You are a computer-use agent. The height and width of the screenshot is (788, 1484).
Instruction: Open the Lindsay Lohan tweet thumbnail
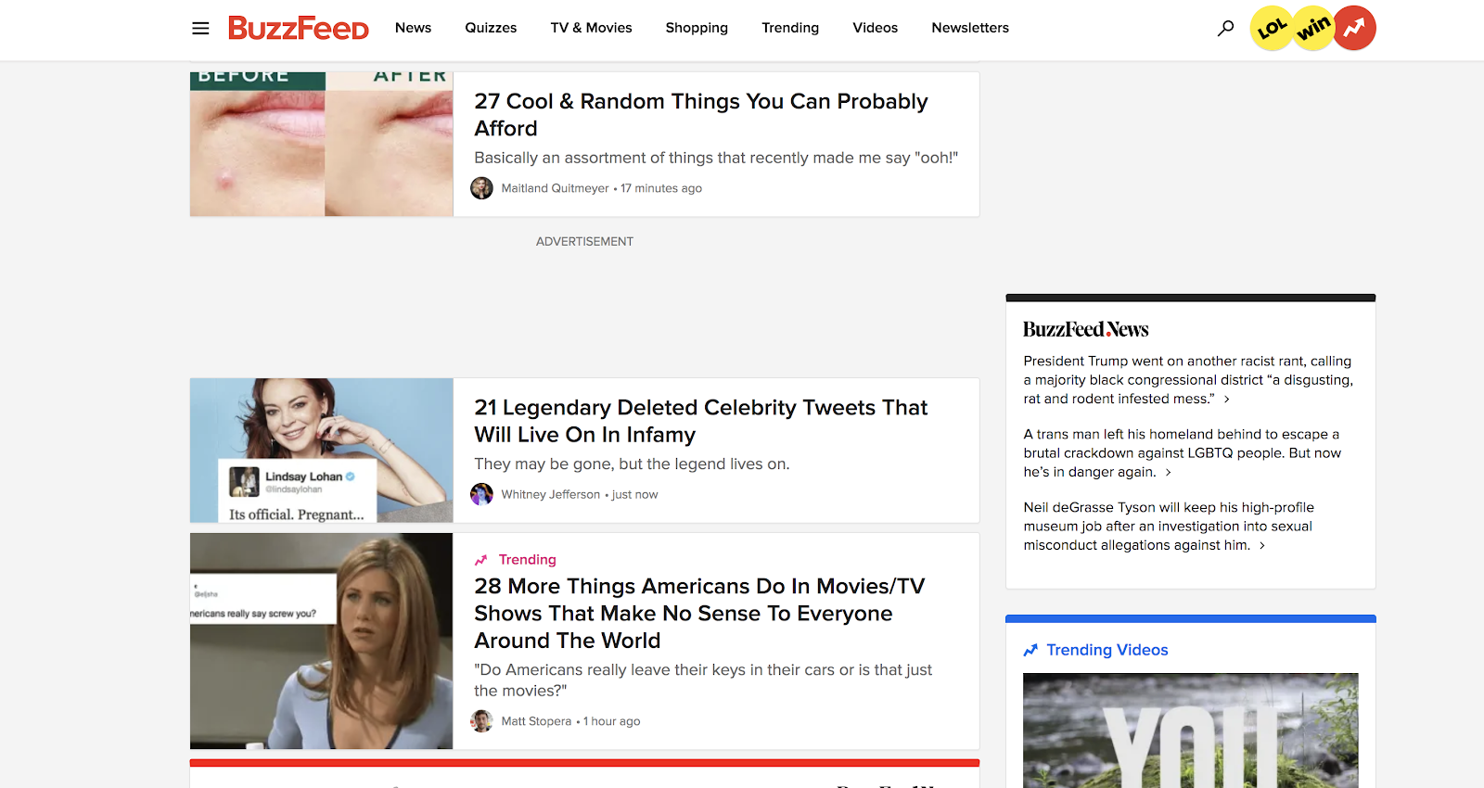[322, 451]
